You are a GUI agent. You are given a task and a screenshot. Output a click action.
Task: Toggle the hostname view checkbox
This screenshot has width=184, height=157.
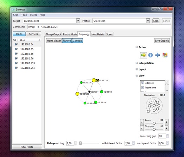click(x=143, y=88)
